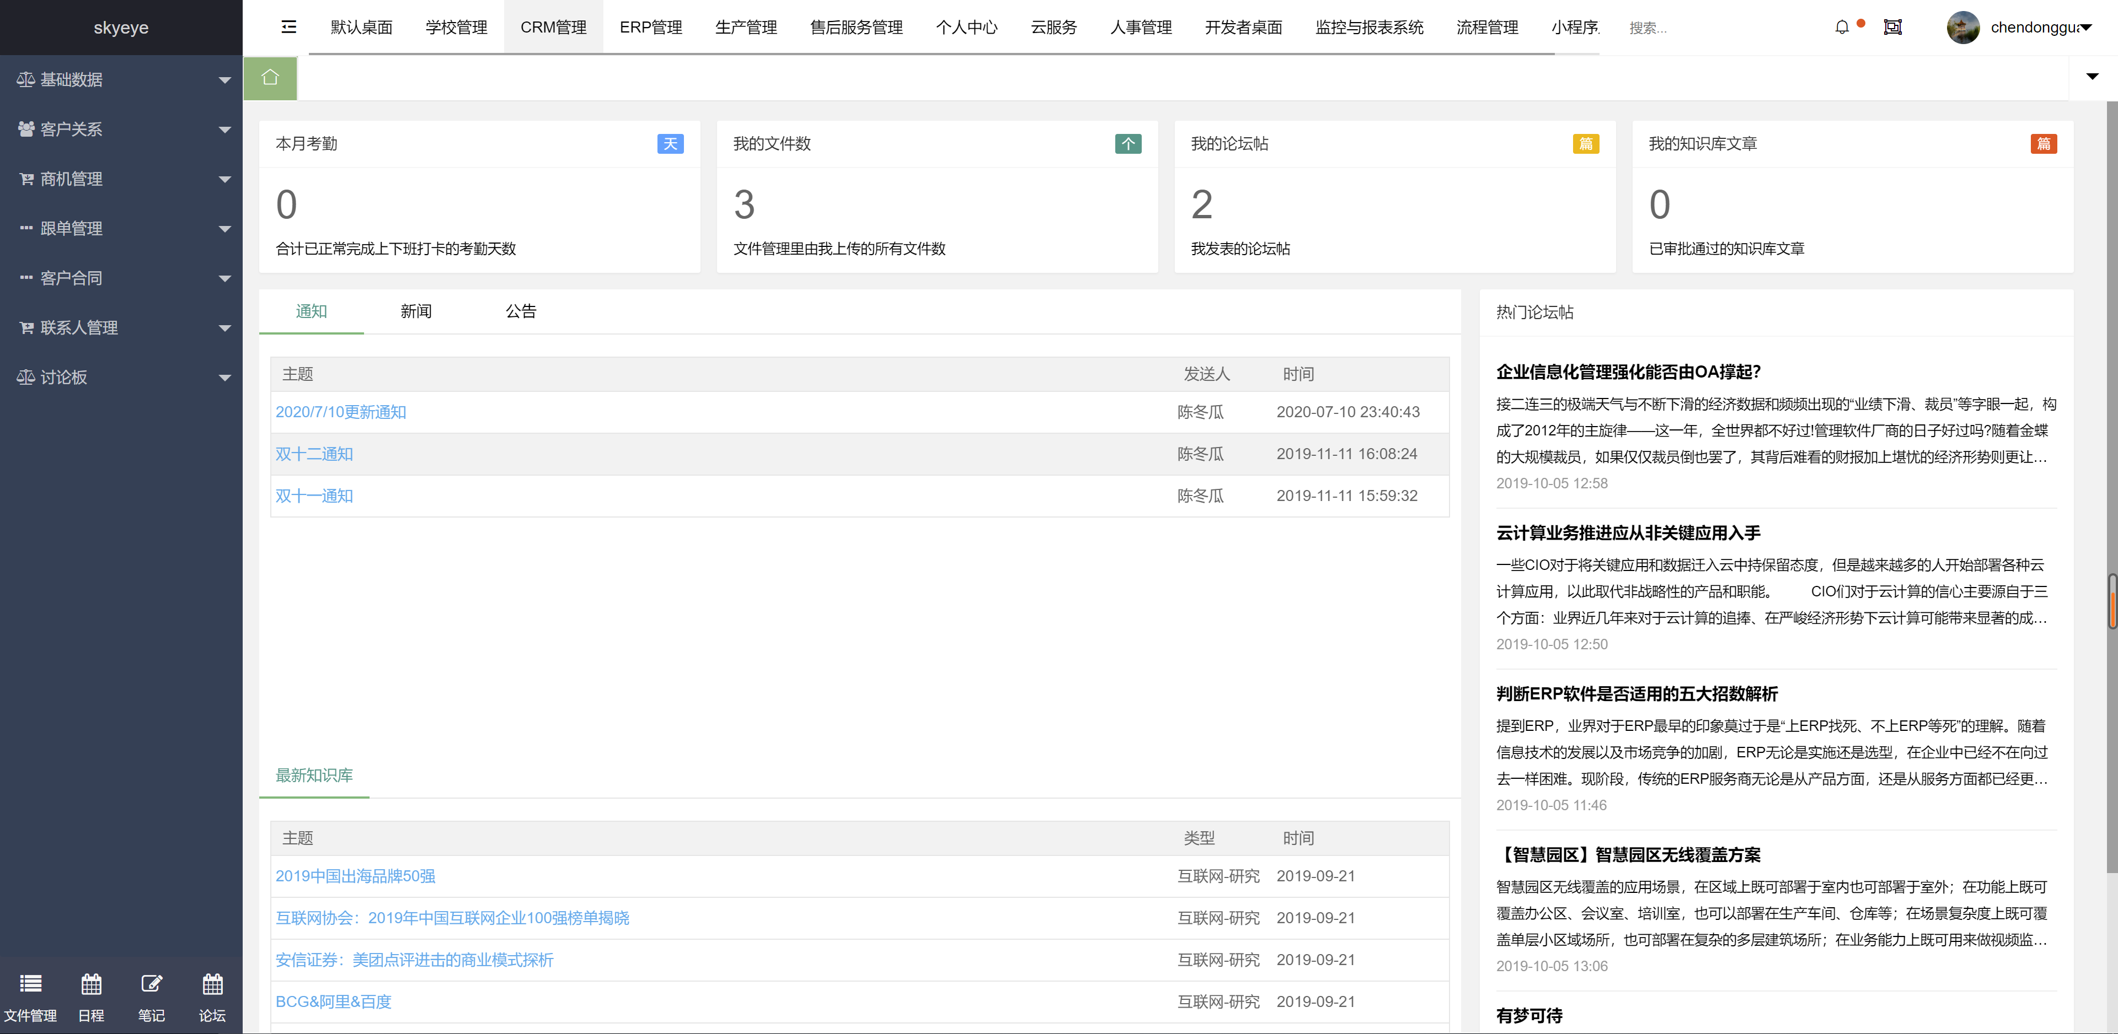The image size is (2118, 1034).
Task: Select CRM管理 in top menu
Action: pos(553,27)
